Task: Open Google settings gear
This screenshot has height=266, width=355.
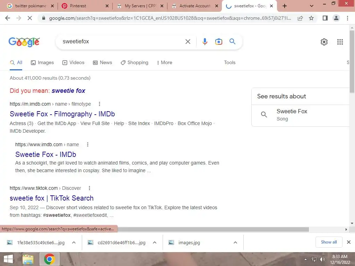Action: pyautogui.click(x=324, y=42)
